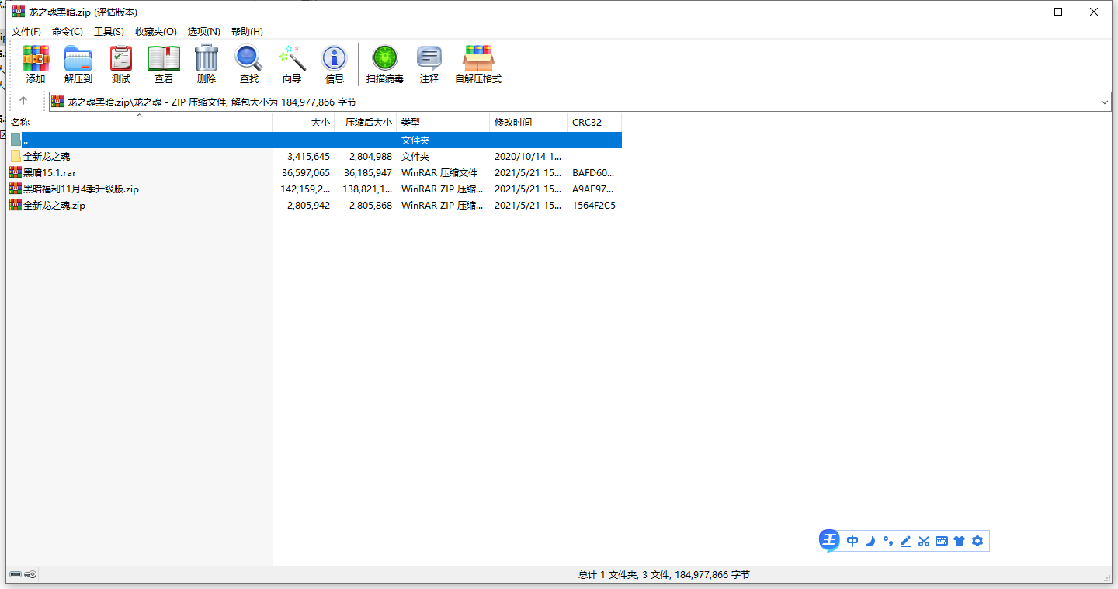This screenshot has height=589, width=1118.
Task: Show archive 信息 (Info) icon
Action: coord(335,64)
